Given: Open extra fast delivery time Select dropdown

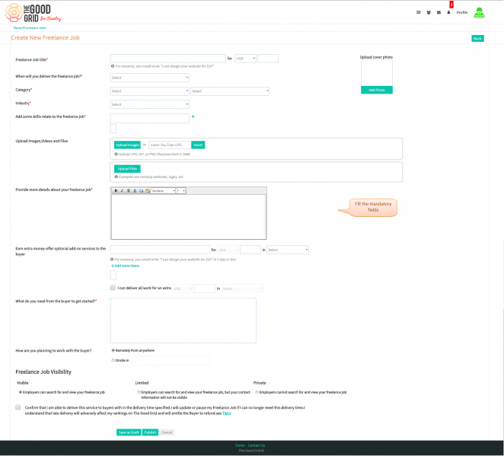Looking at the screenshot, I should 242,289.
